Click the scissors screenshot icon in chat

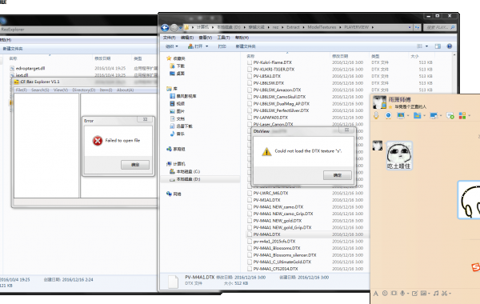pos(445,294)
